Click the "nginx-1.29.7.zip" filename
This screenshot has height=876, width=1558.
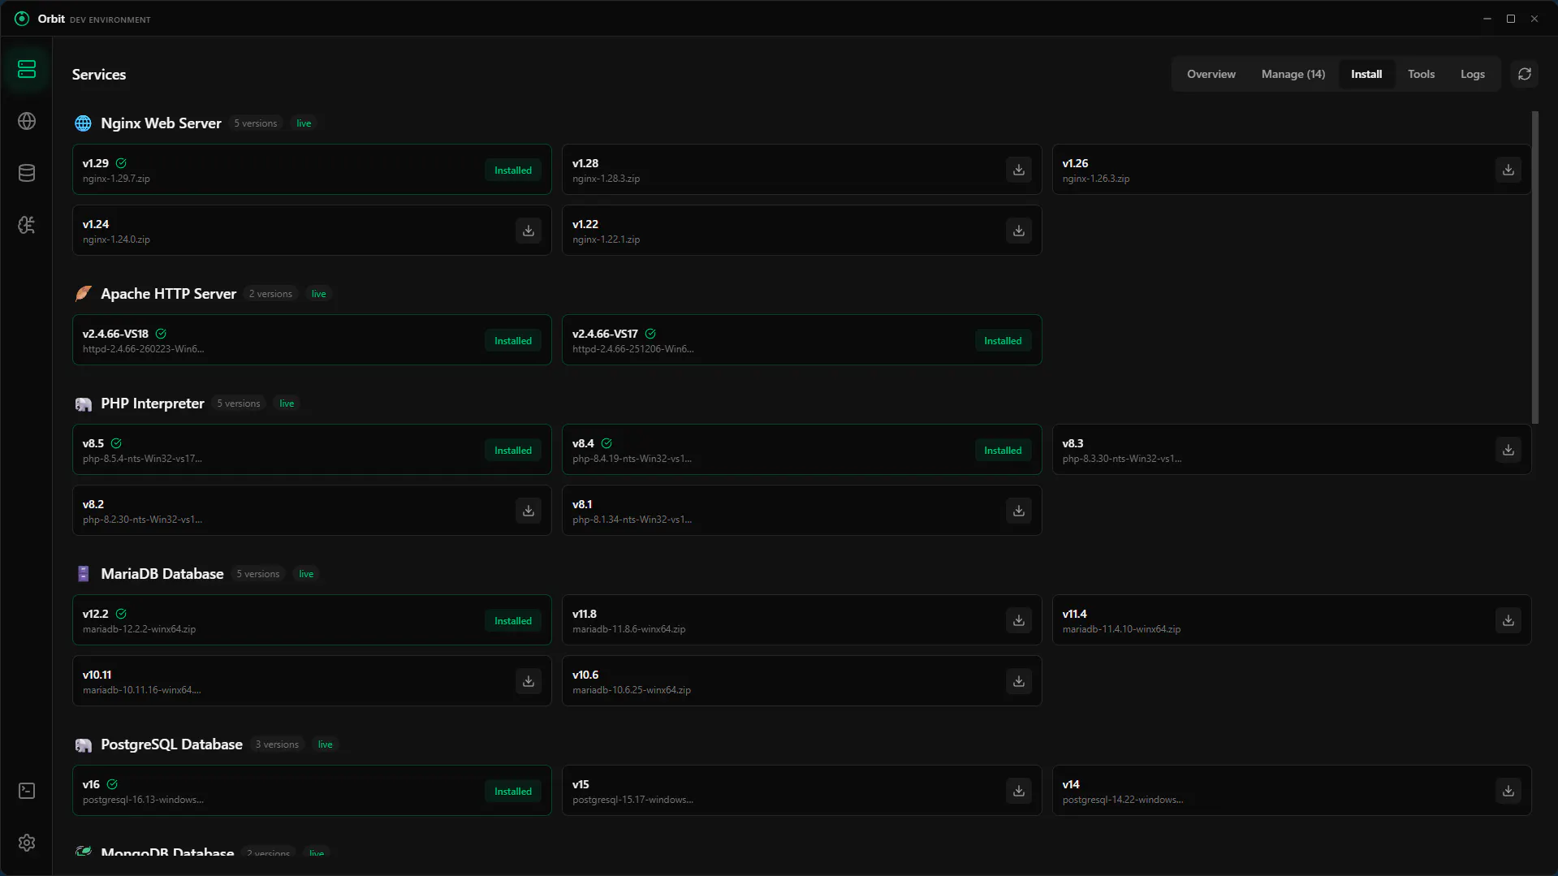[x=116, y=179]
